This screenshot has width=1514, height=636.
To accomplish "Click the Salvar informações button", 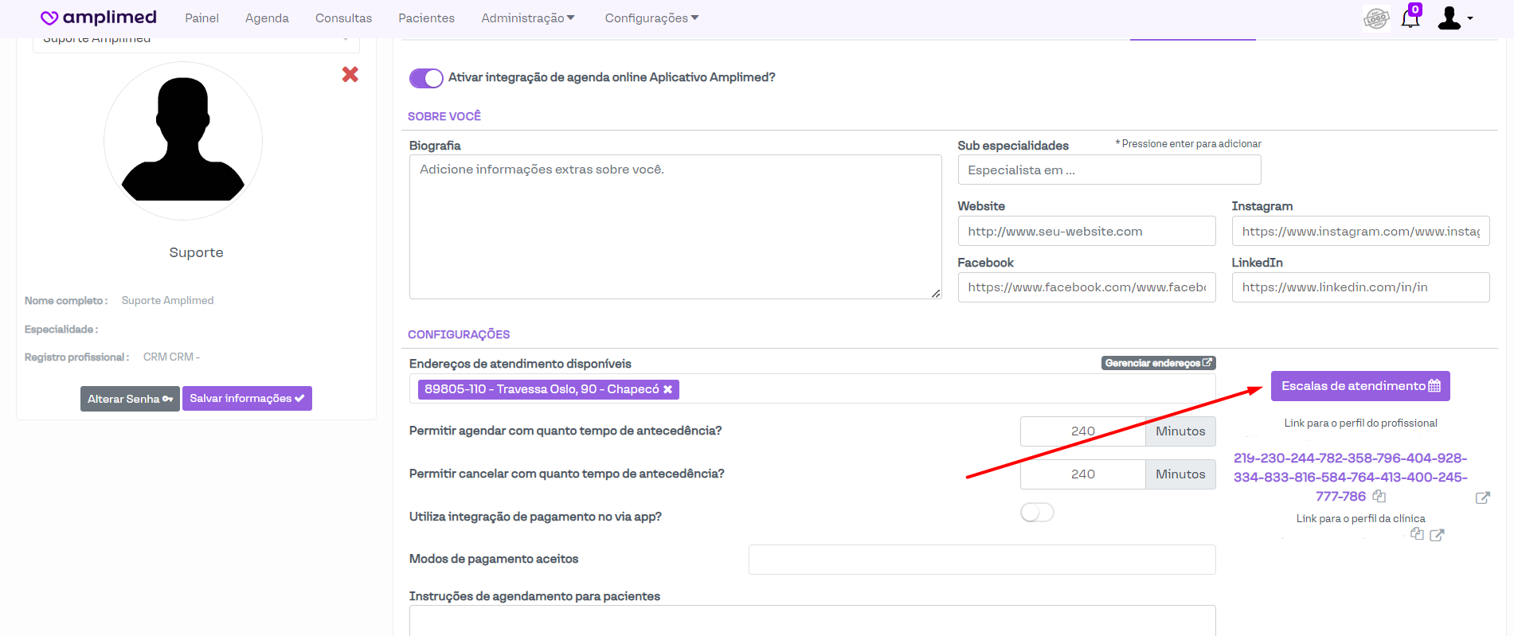I will pyautogui.click(x=247, y=399).
